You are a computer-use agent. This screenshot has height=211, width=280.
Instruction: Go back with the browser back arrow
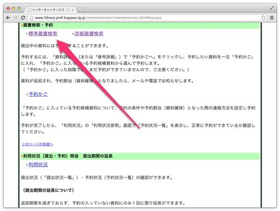tap(8, 18)
